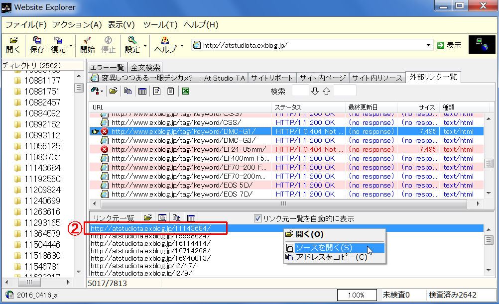
Task: Click the globe computer logo at top right
Action: [x=482, y=44]
